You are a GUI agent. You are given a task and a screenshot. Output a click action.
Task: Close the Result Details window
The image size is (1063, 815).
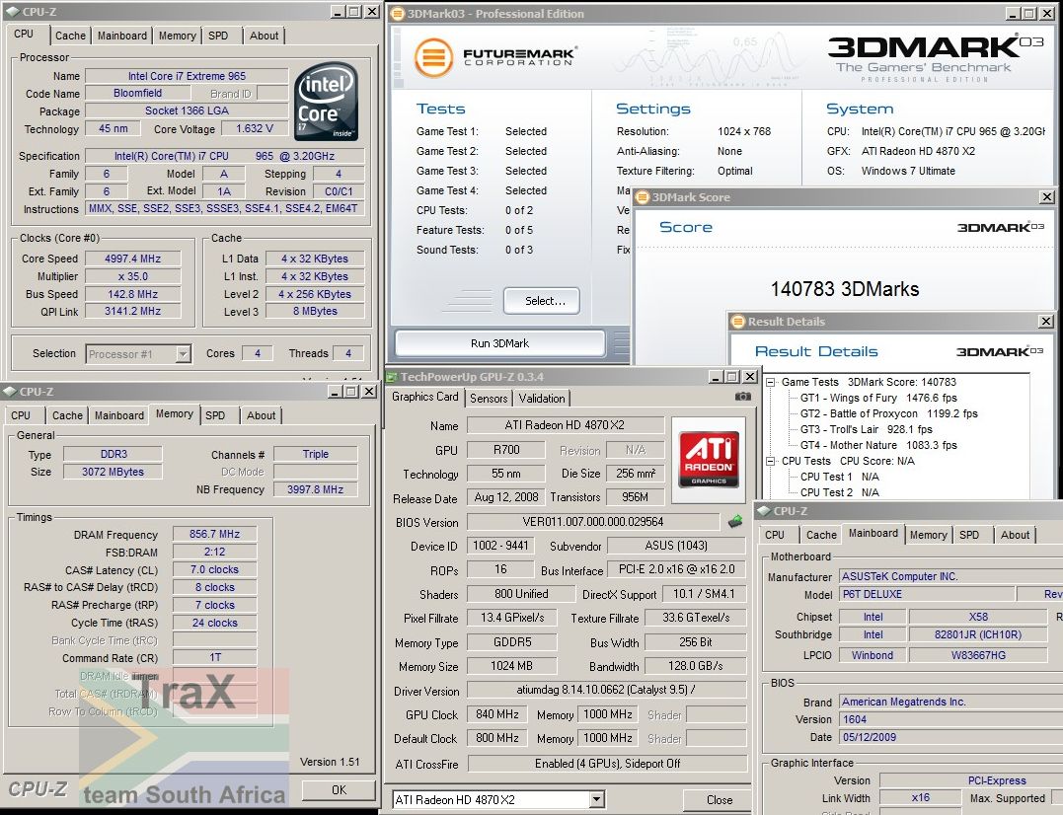[1045, 321]
